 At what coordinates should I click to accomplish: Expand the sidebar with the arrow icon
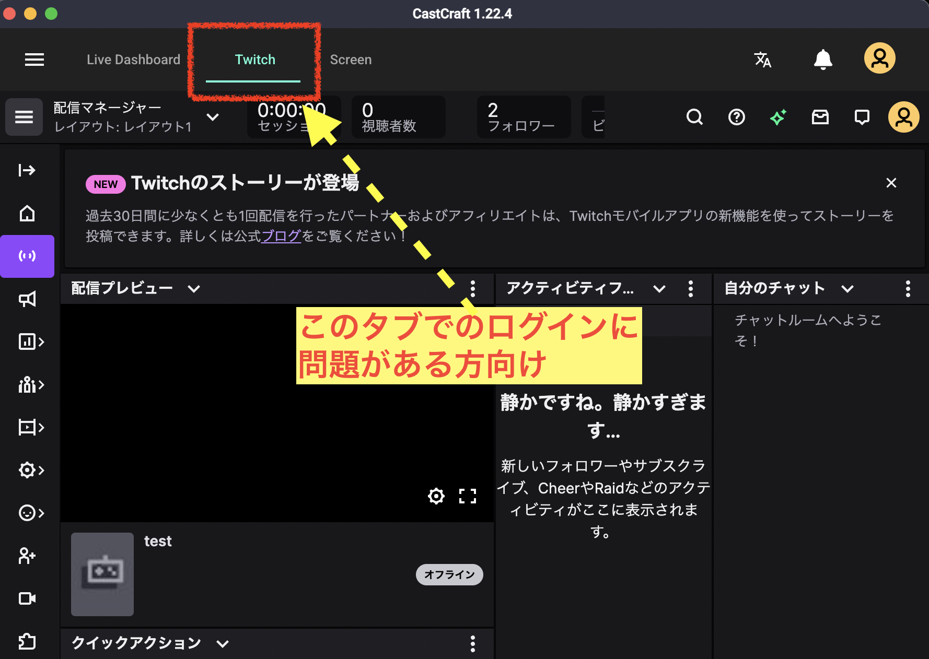[27, 170]
